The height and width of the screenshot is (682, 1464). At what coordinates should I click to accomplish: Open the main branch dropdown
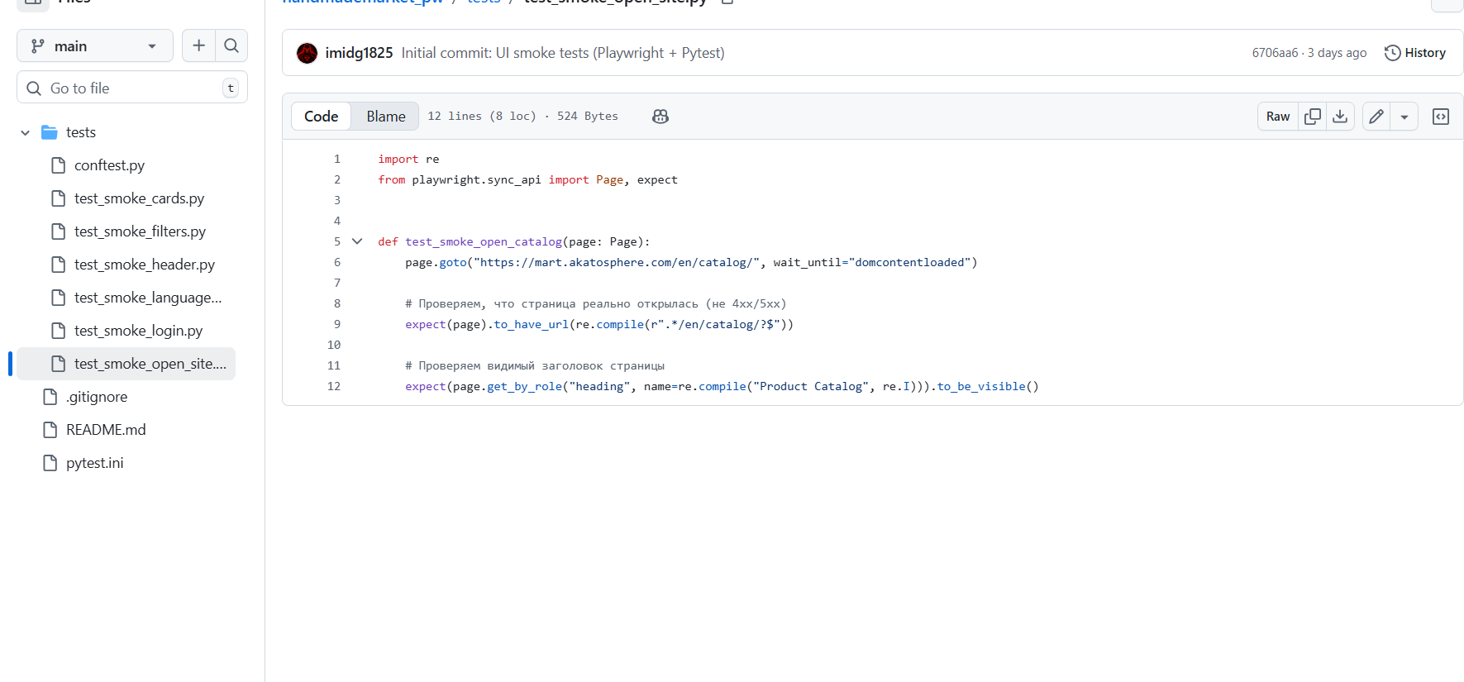tap(94, 46)
